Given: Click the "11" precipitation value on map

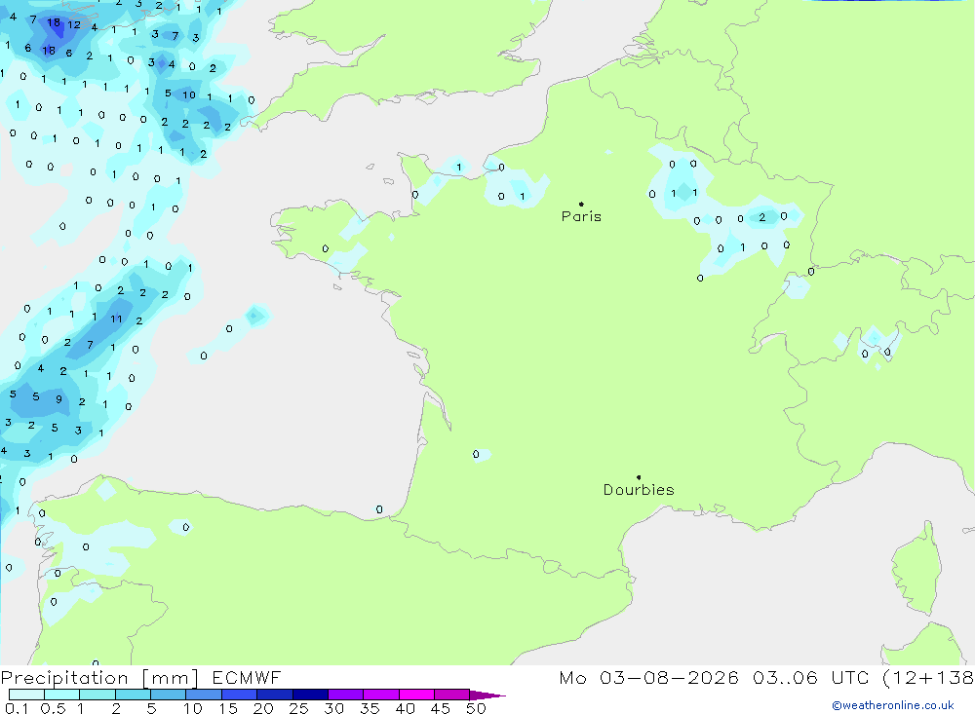Looking at the screenshot, I should (x=116, y=319).
